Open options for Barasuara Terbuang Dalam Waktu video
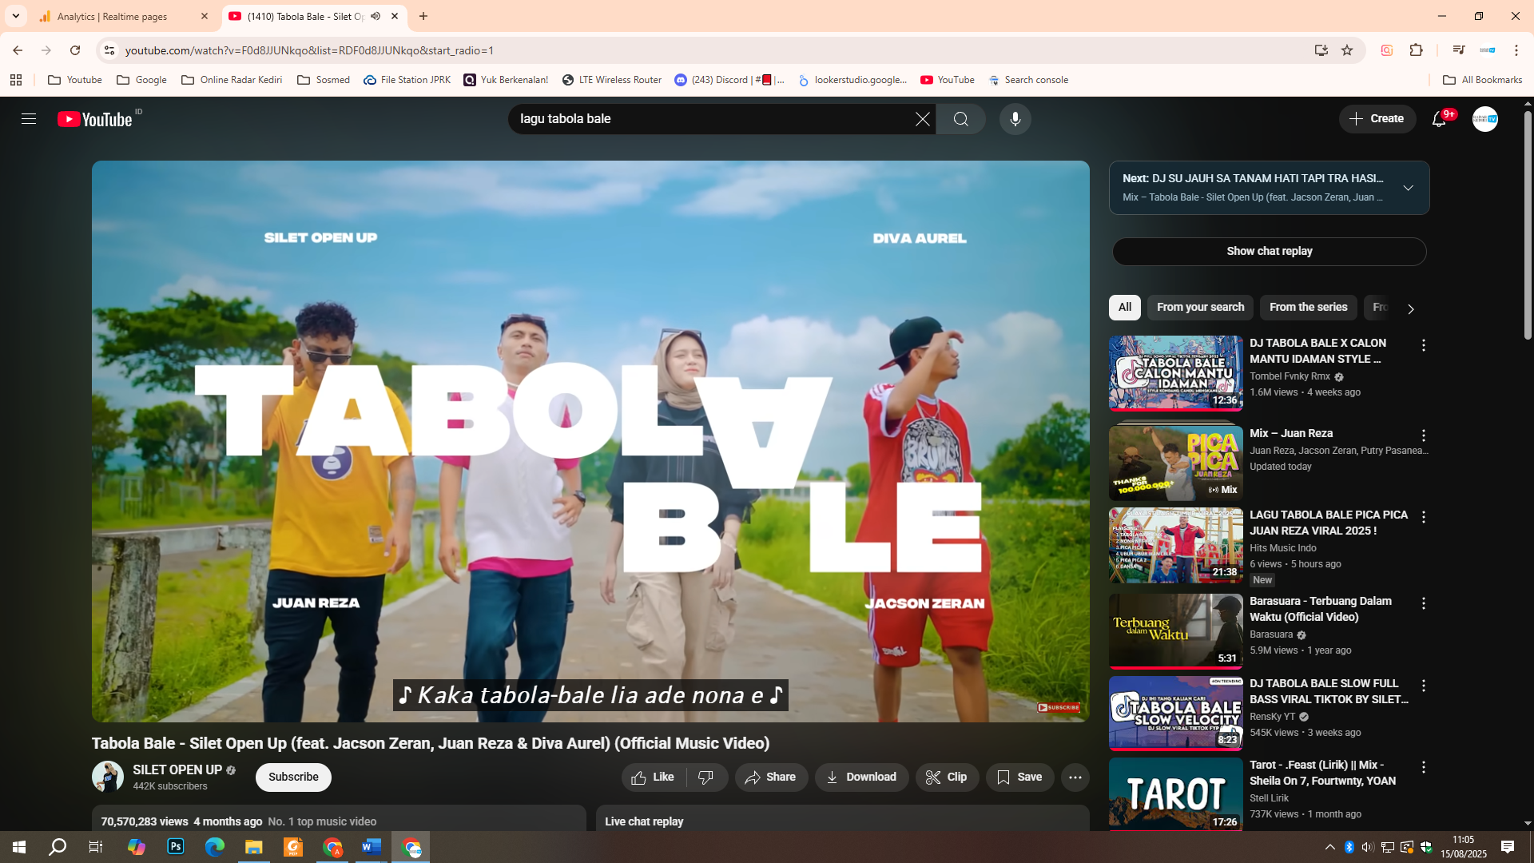The height and width of the screenshot is (863, 1534). 1423,603
